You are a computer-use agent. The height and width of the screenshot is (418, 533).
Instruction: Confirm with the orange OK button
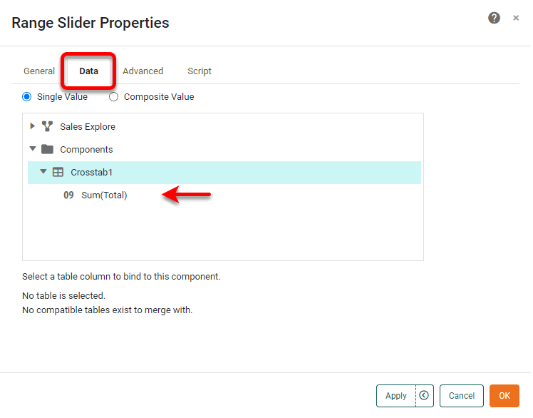[504, 396]
